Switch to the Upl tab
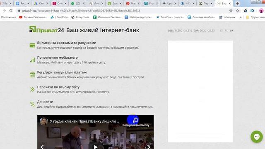This screenshot has height=149, width=265. (169, 3)
